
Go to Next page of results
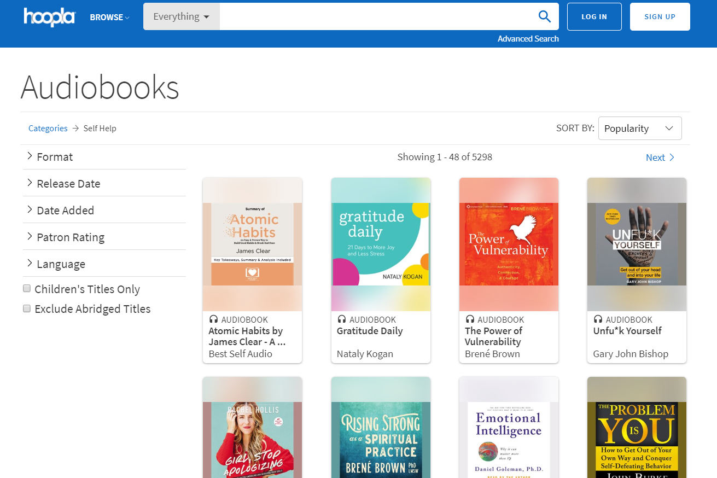[x=660, y=158]
